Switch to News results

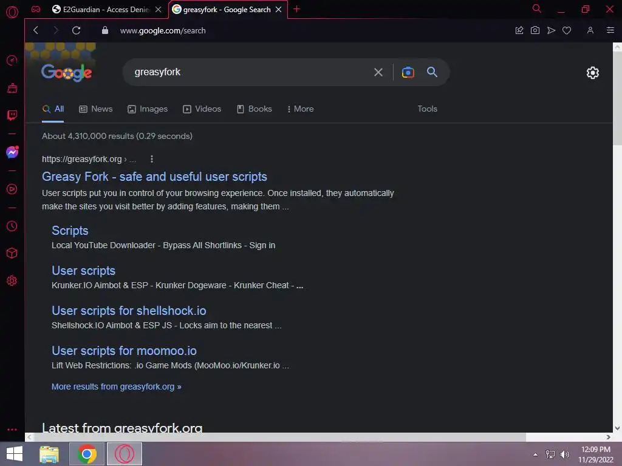point(95,109)
